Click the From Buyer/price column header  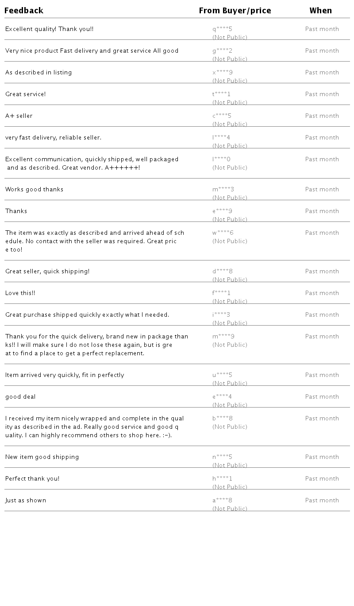point(235,11)
